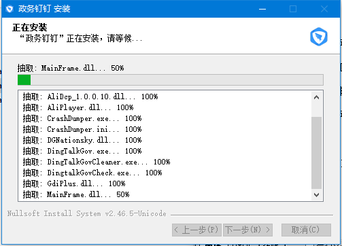Select the MainFrame.dll 50% line in log list
Screen dimensions: 342x246
pos(76,194)
